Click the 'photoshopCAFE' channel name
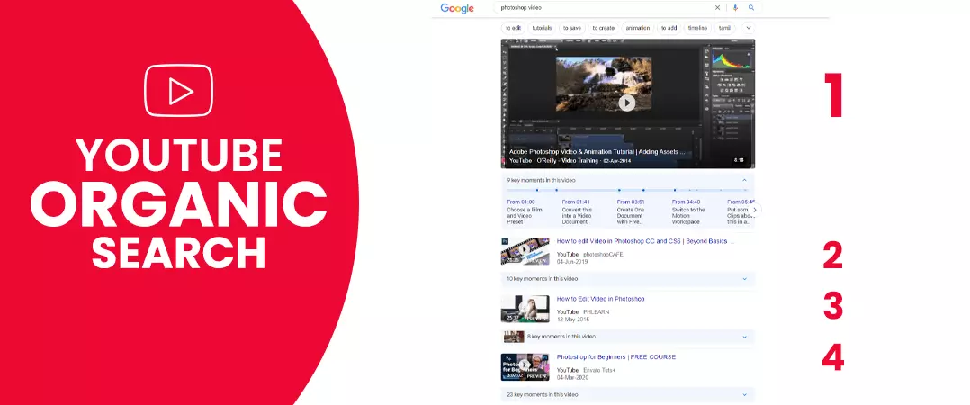The width and height of the screenshot is (970, 405). coord(603,254)
